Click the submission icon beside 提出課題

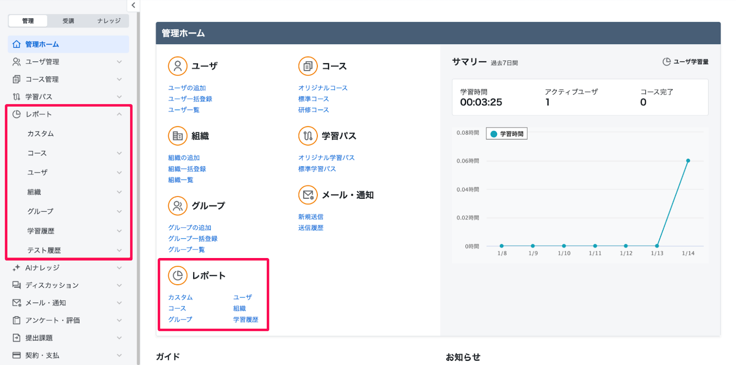(x=17, y=337)
